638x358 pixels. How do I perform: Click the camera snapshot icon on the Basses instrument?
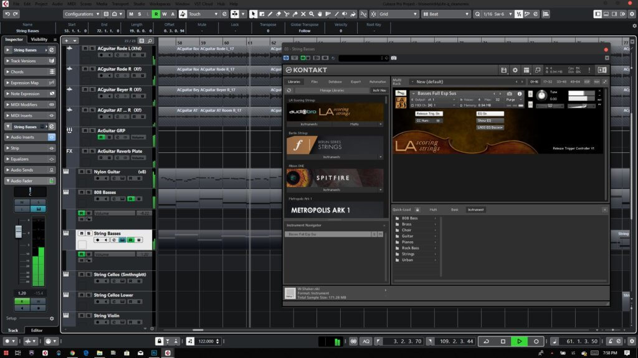tap(511, 94)
